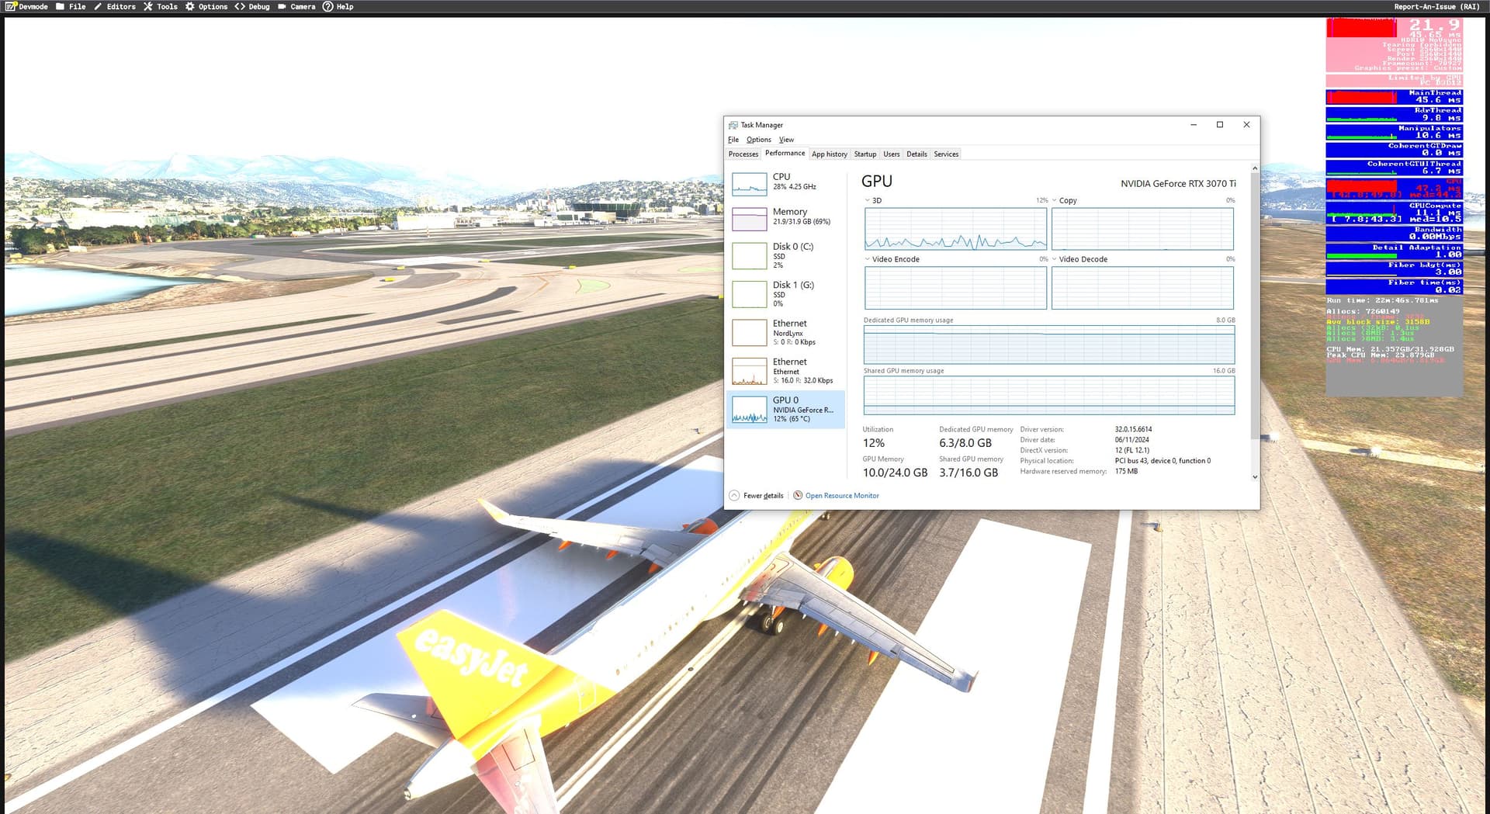Open the Startup tab

865,154
